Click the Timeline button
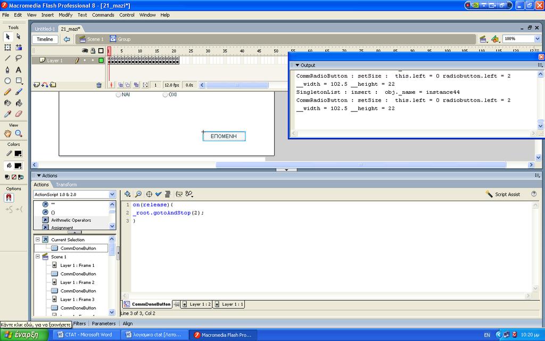545x341 pixels. [45, 39]
